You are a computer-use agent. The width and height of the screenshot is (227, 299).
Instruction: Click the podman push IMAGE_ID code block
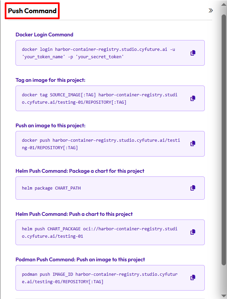pos(99,278)
